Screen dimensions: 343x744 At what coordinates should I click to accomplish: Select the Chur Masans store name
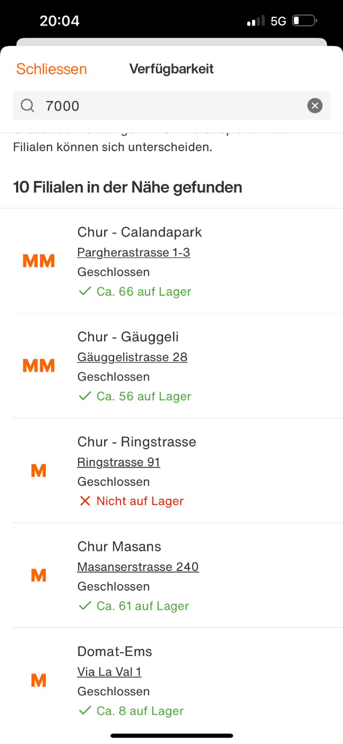pyautogui.click(x=119, y=547)
